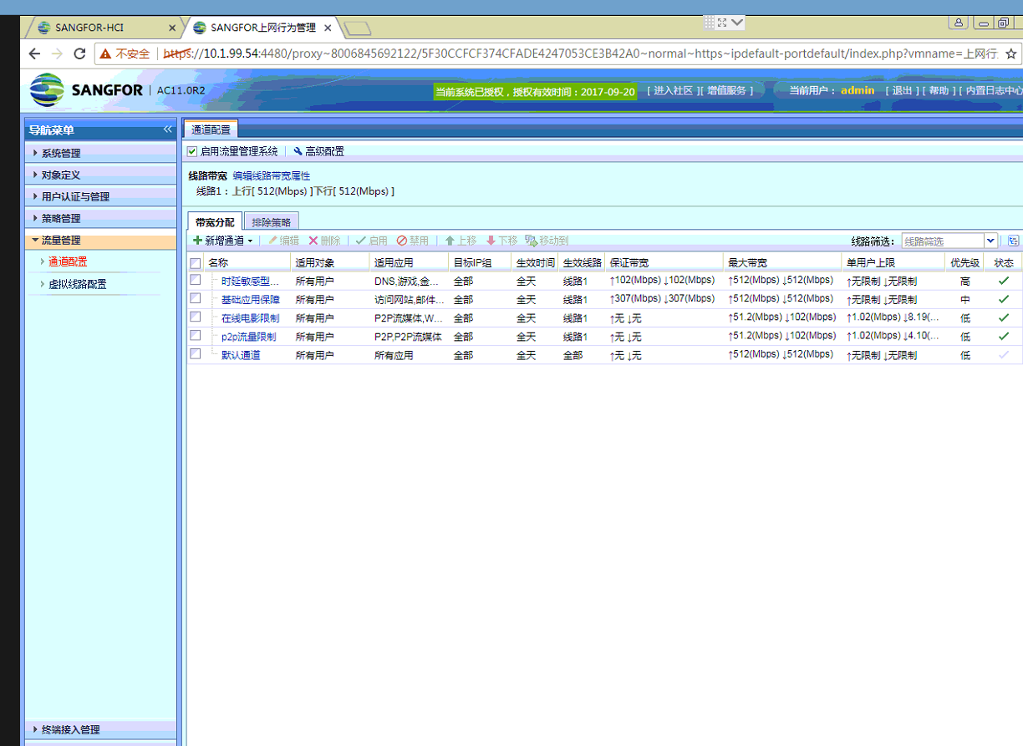Click 帮助 header link

pos(939,90)
